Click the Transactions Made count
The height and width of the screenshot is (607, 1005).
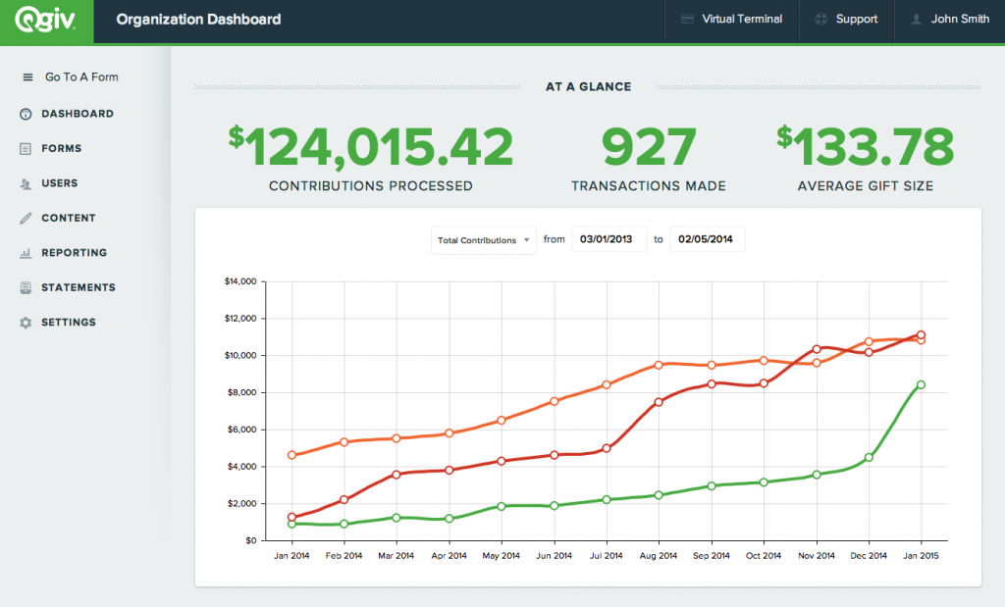click(x=648, y=145)
